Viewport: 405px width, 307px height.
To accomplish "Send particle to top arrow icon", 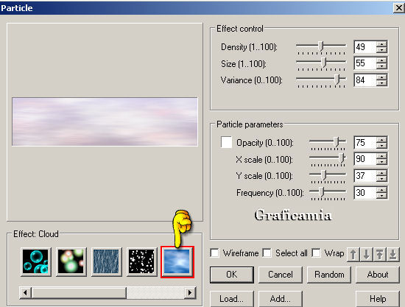I will coord(380,254).
